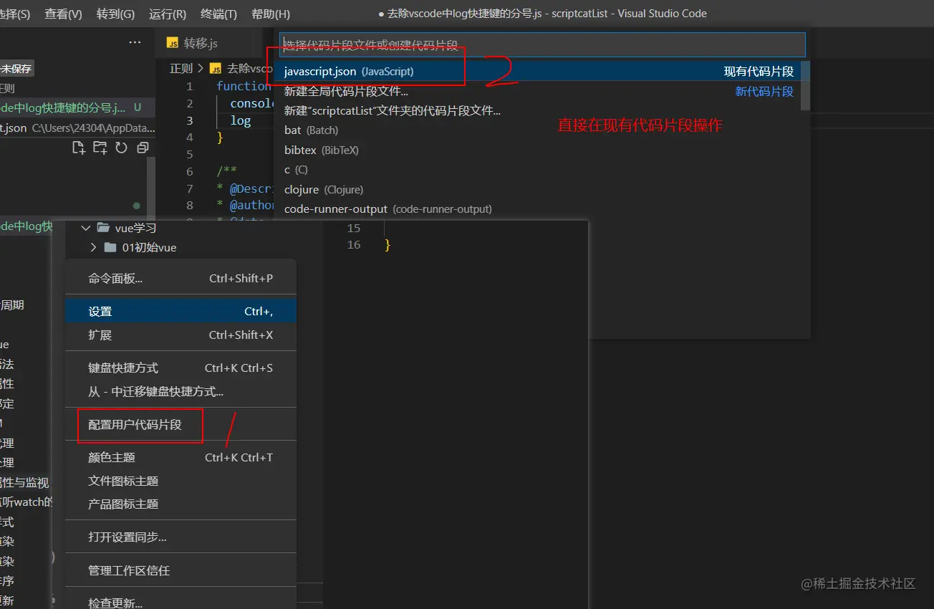Choose 命令面板... from the context menu
The height and width of the screenshot is (609, 934).
[180, 279]
